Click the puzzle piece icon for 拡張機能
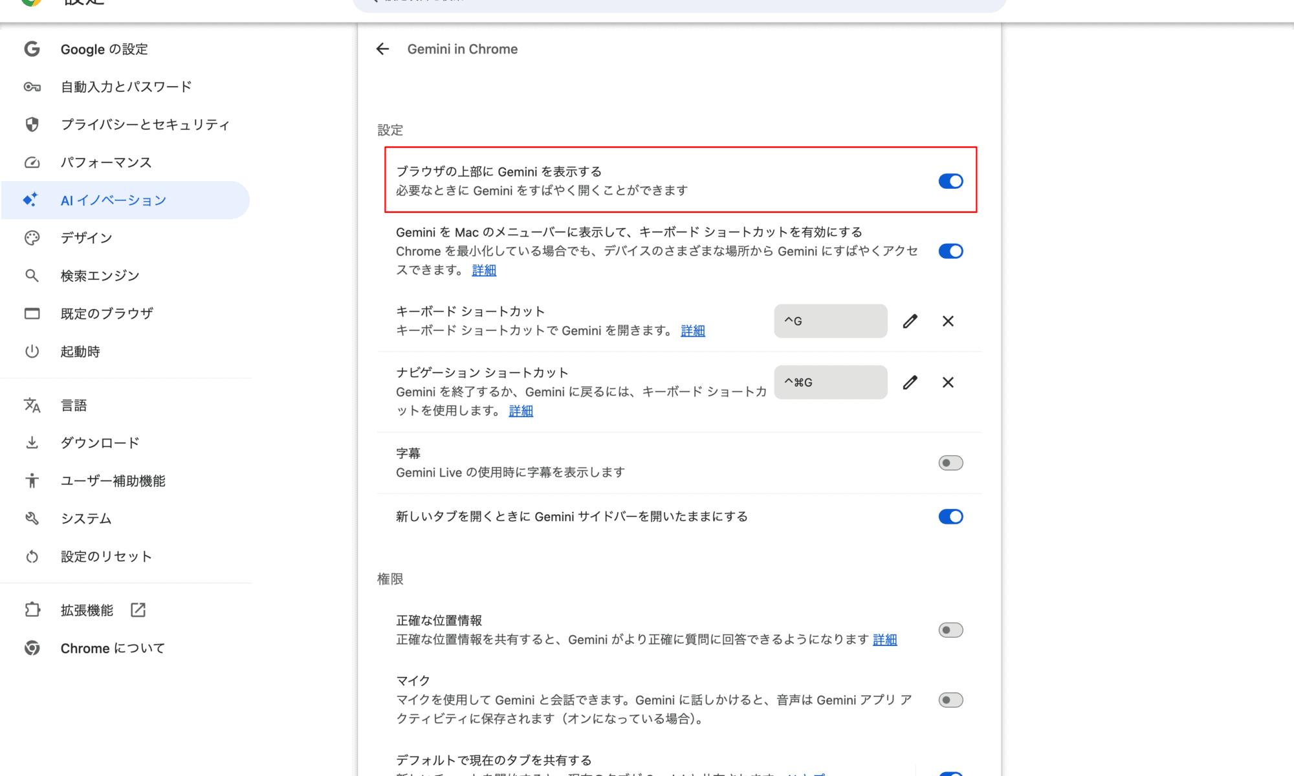1294x776 pixels. click(x=32, y=610)
